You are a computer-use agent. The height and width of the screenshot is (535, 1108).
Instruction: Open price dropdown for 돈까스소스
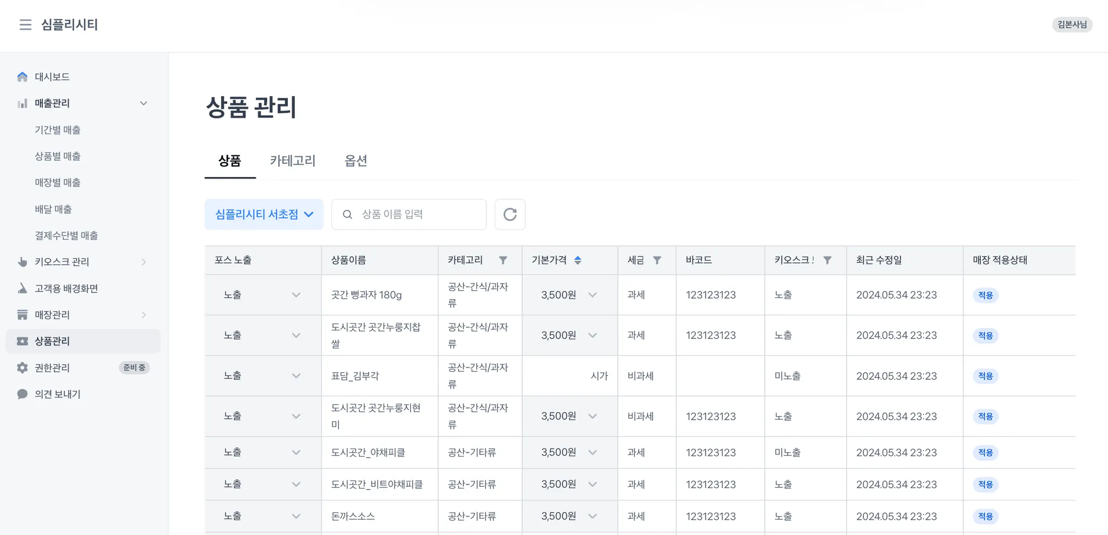point(570,516)
